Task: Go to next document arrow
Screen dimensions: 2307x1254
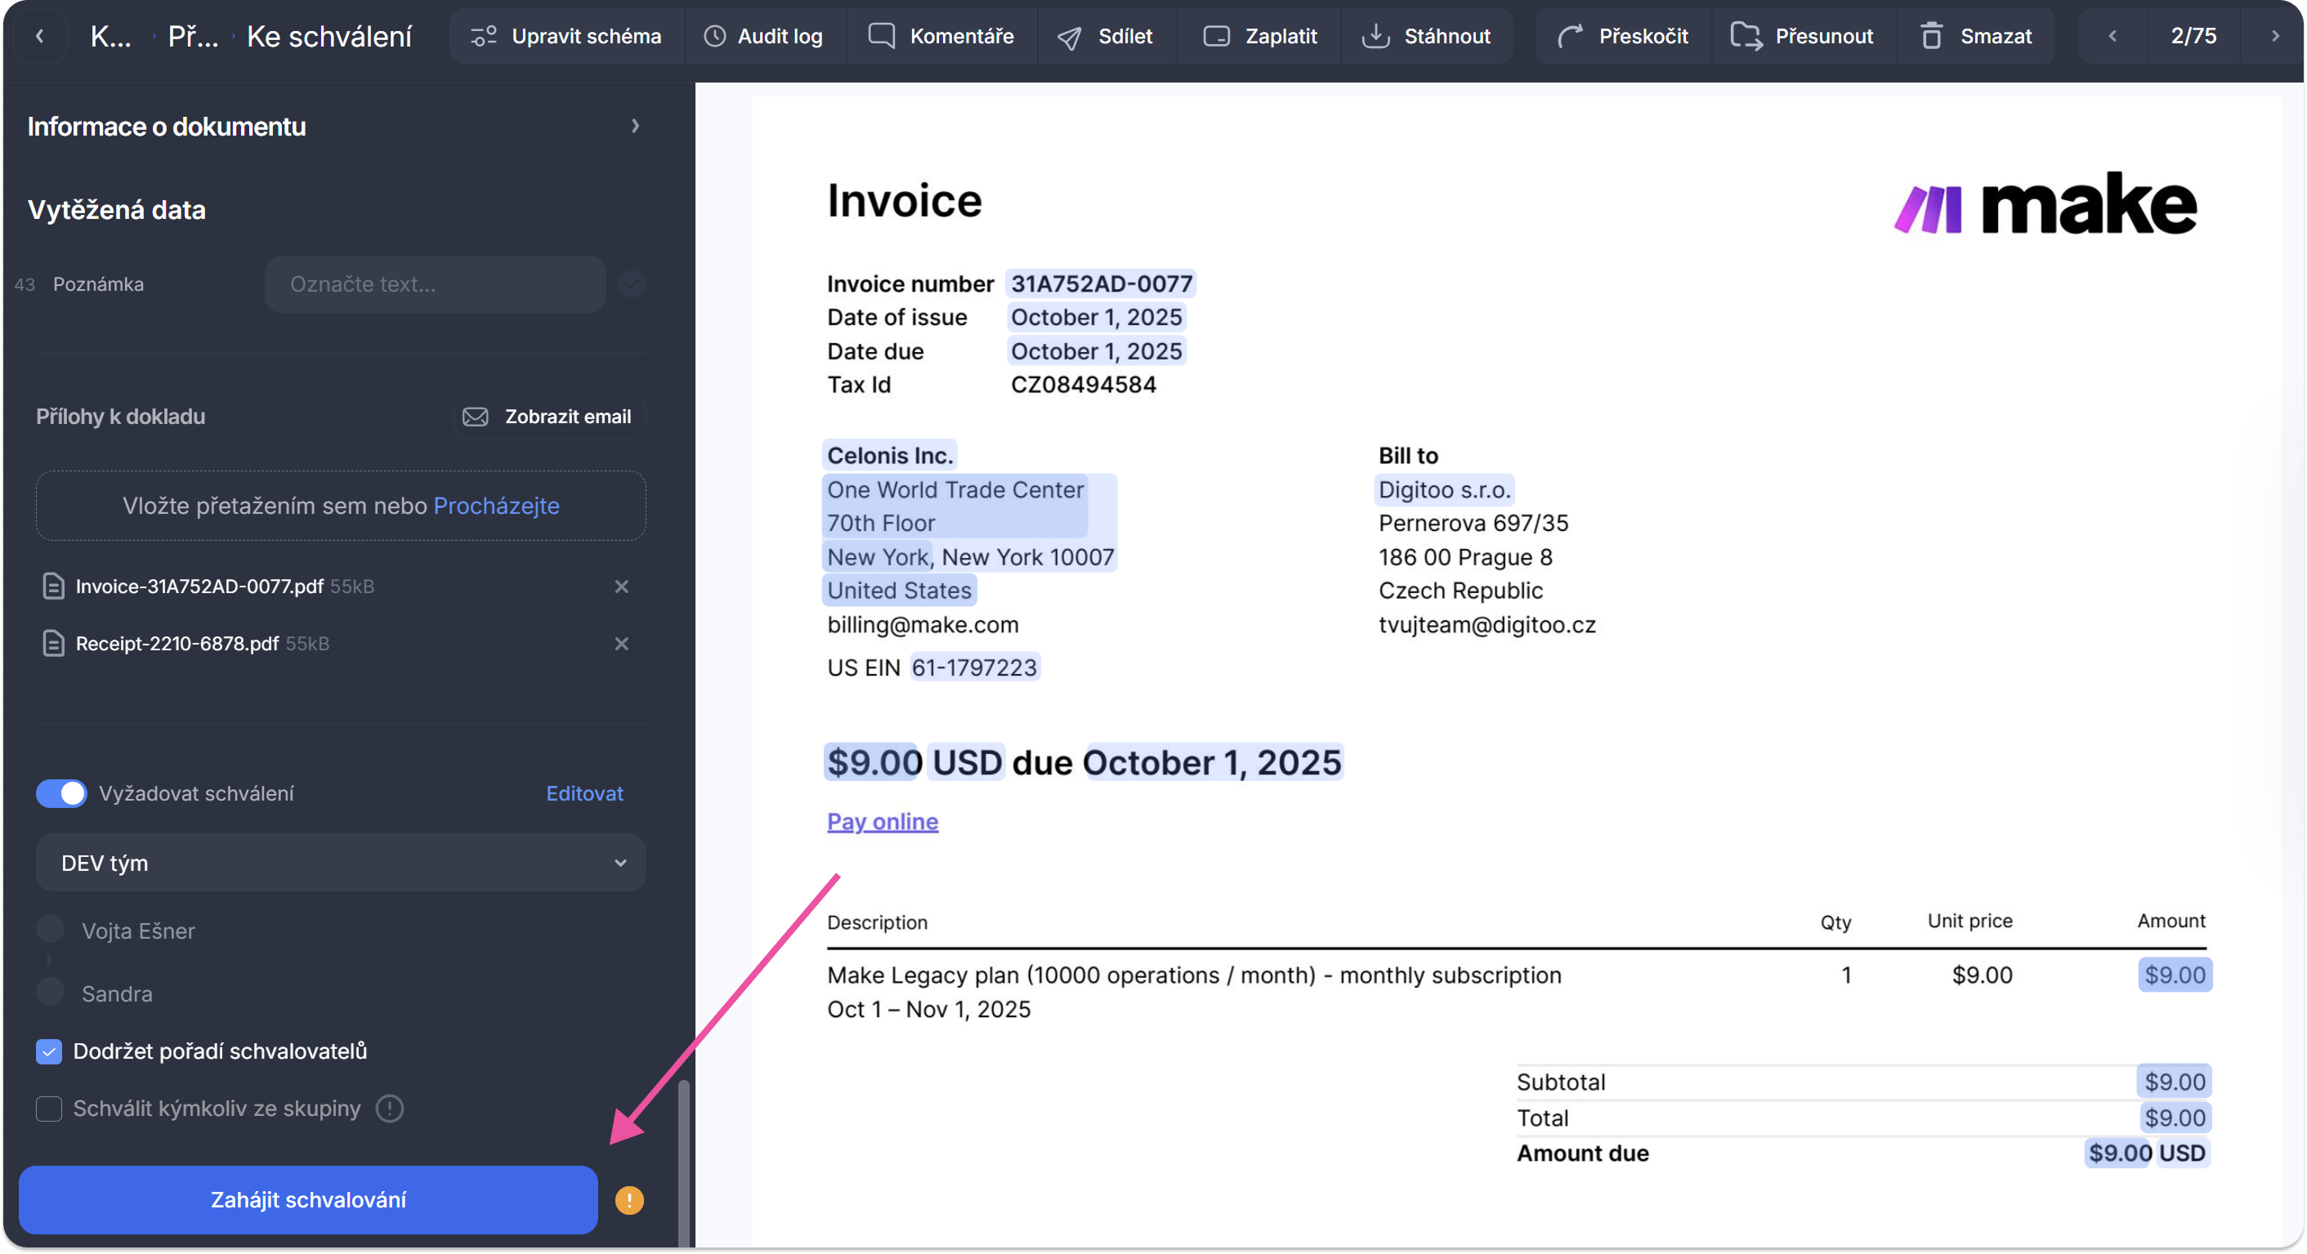Action: tap(2275, 36)
